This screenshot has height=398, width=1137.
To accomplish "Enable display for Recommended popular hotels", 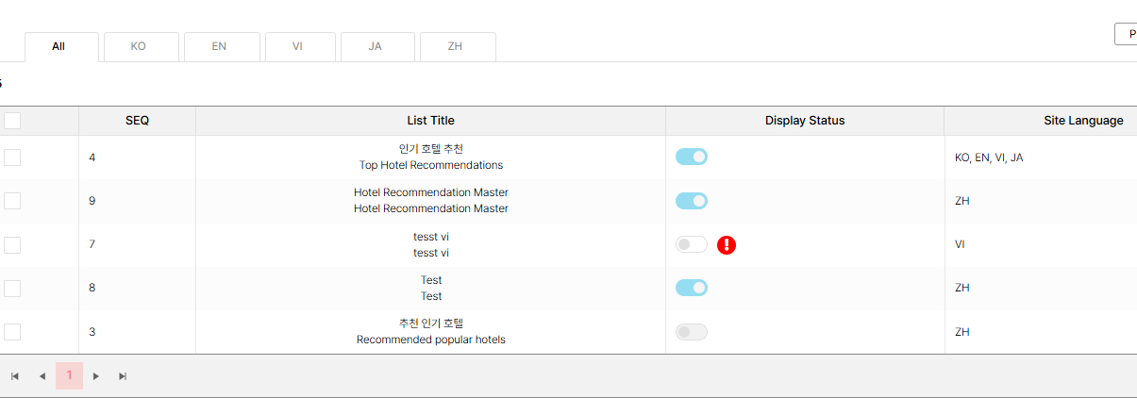I will 692,332.
